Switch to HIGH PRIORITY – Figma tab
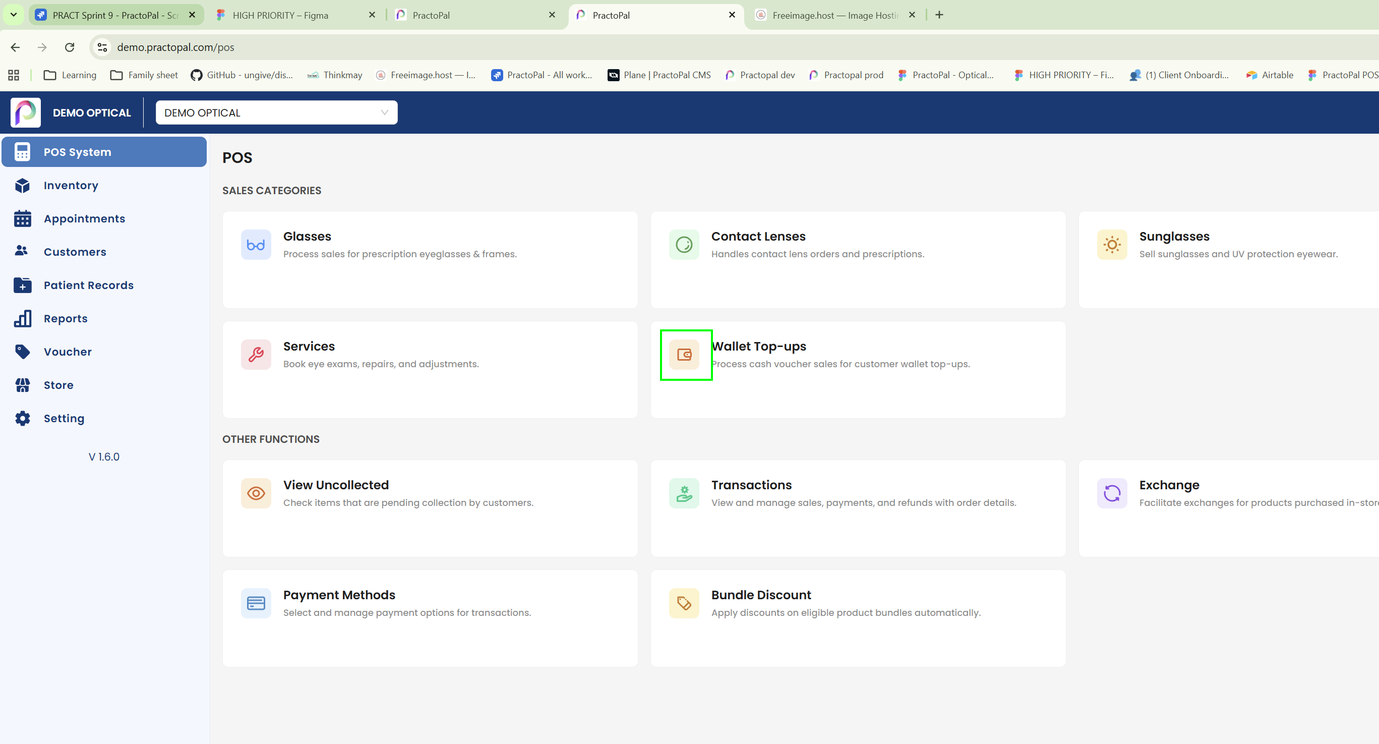Viewport: 1379px width, 744px height. 280,15
